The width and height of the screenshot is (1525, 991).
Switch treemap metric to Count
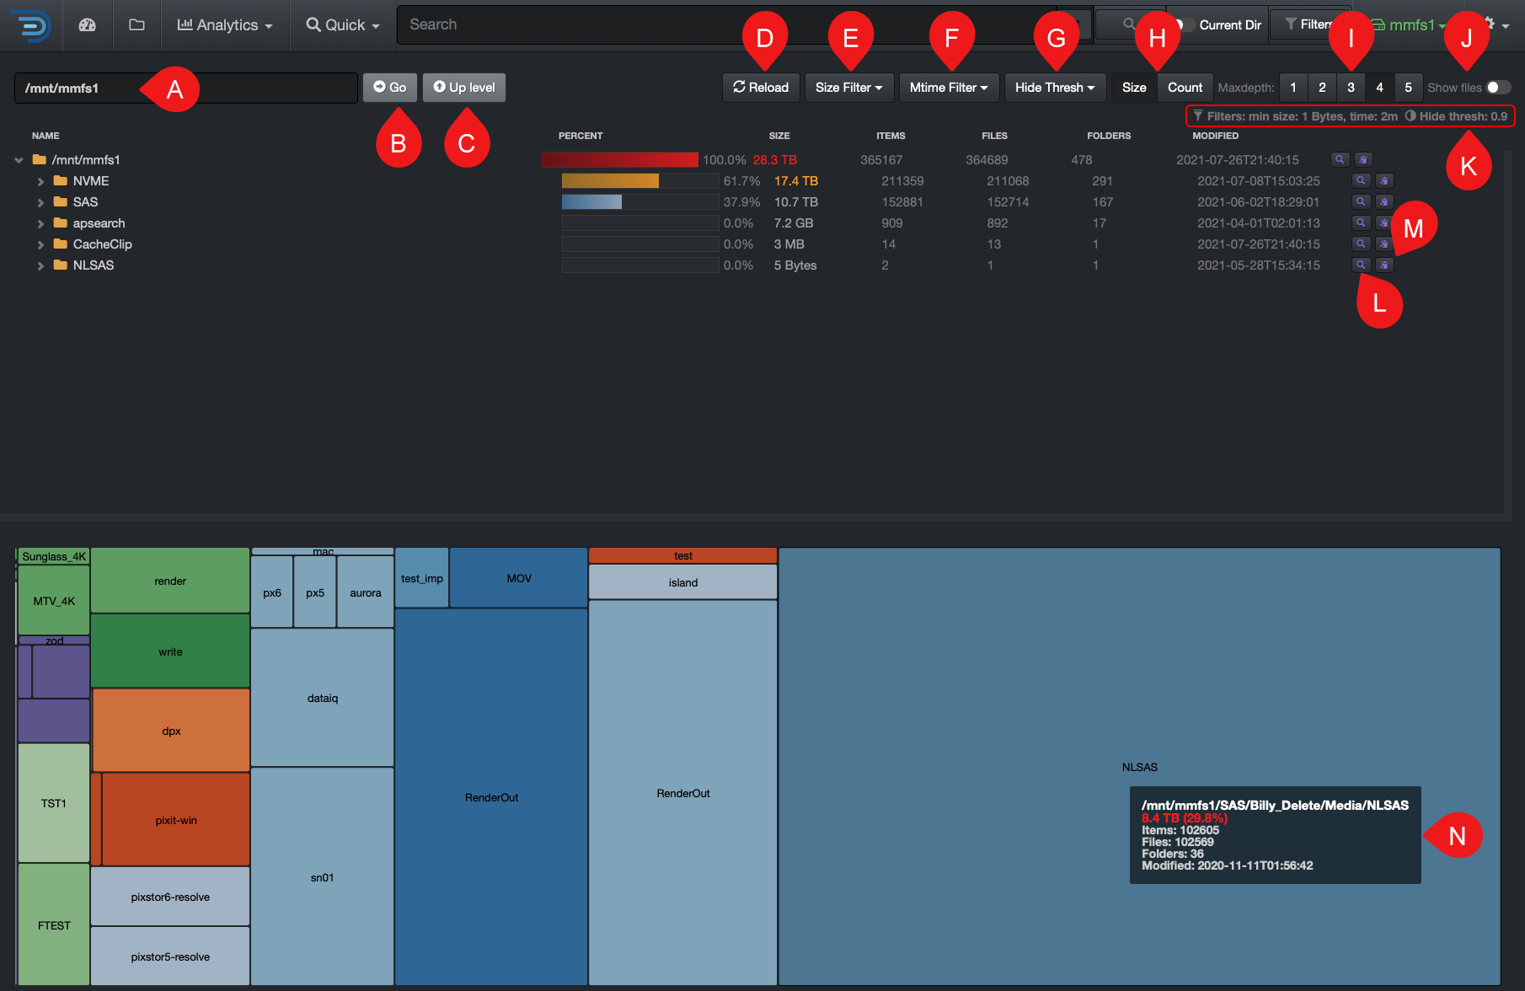1184,87
